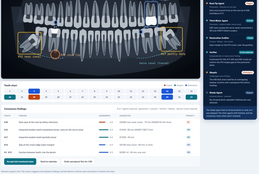This screenshot has width=259, height=174.
Task: Click the #3 cavity marker circle
Action: pos(56,22)
